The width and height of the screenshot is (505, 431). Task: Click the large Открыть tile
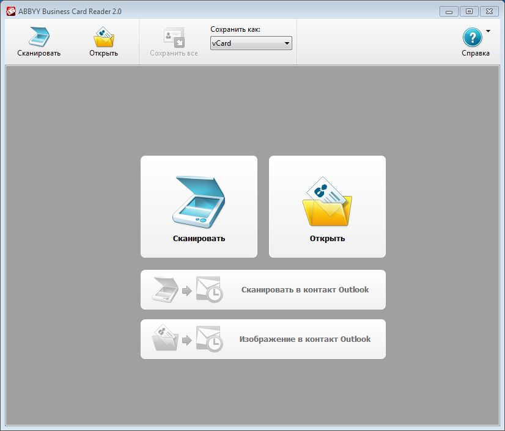coord(327,206)
